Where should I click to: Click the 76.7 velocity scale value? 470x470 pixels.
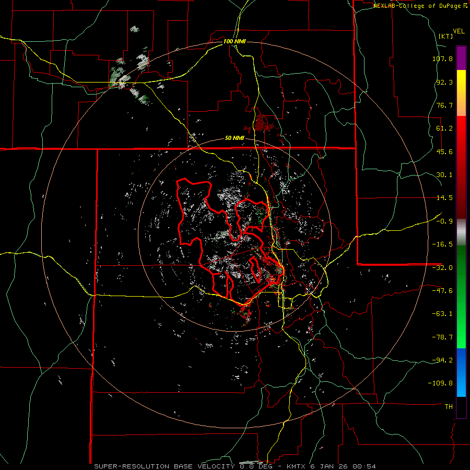pos(444,105)
